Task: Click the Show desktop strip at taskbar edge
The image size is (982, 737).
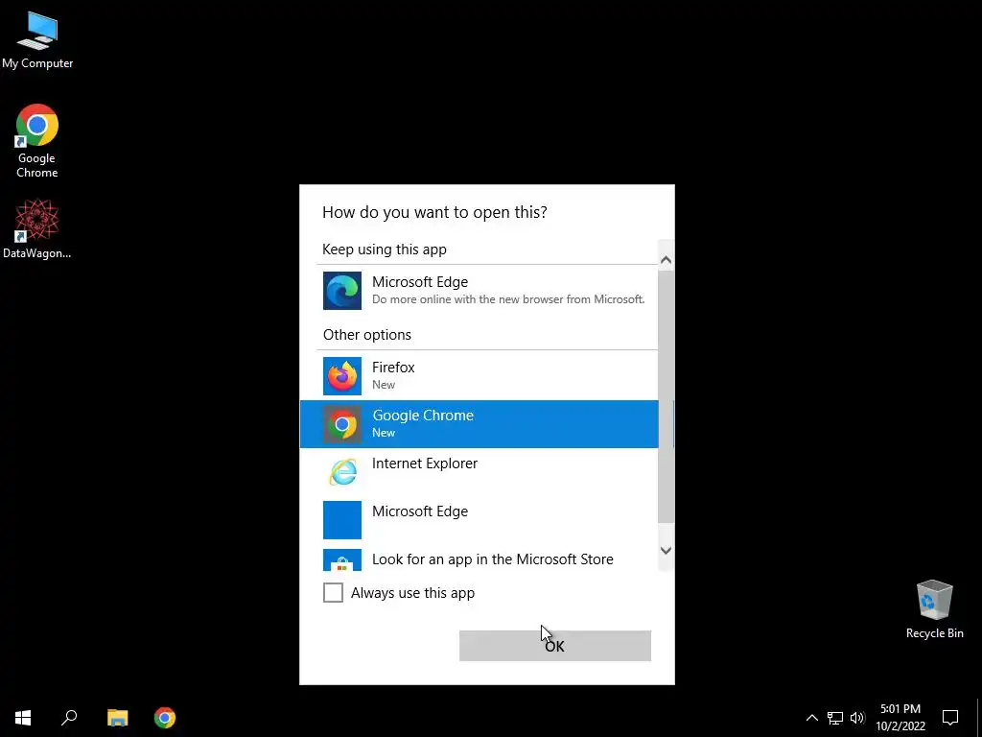Action: (x=979, y=718)
